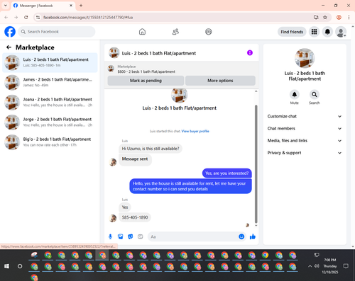Image resolution: width=355 pixels, height=281 pixels.
Task: Click the 'Hi Uzumo, is this still available?' message
Action: (151, 149)
